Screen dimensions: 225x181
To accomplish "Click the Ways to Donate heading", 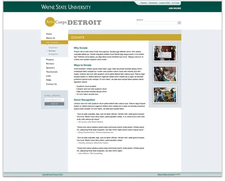I will tap(83, 65).
